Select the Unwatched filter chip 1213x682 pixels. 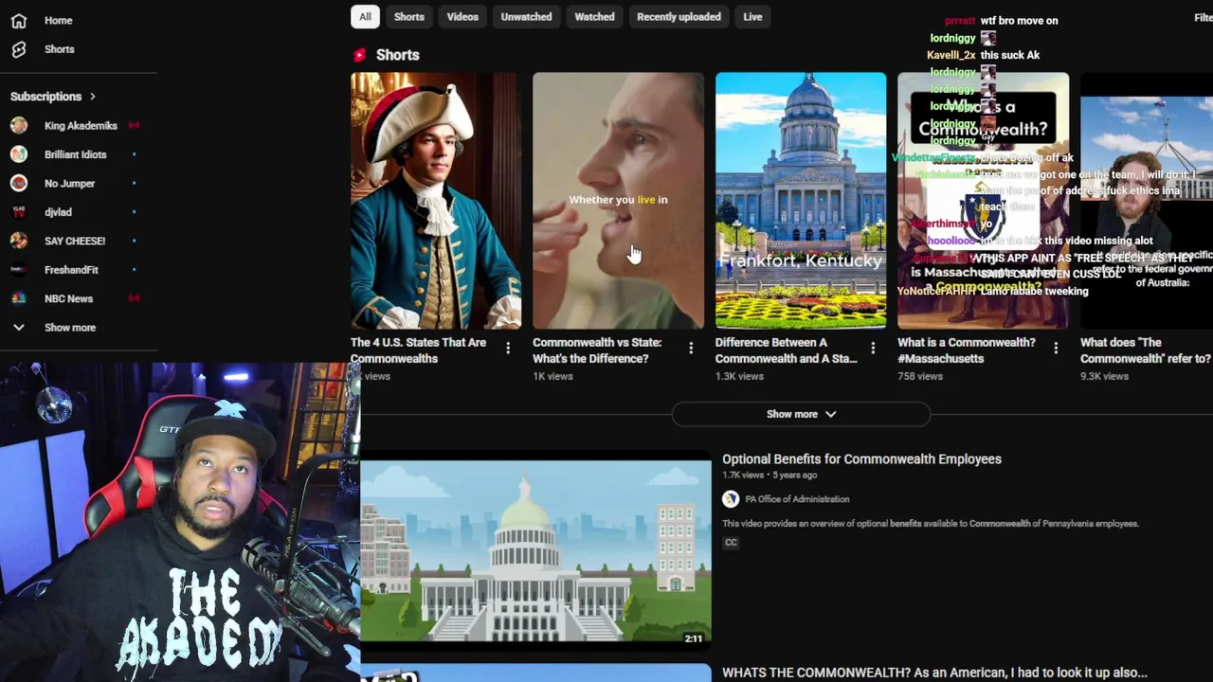tap(526, 16)
